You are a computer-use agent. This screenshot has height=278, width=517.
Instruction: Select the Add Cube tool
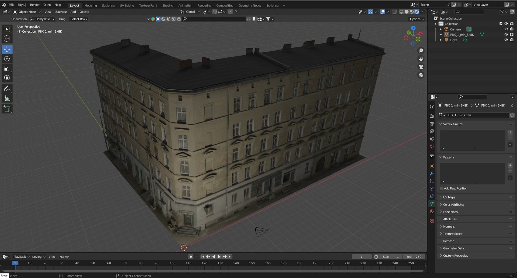7,109
